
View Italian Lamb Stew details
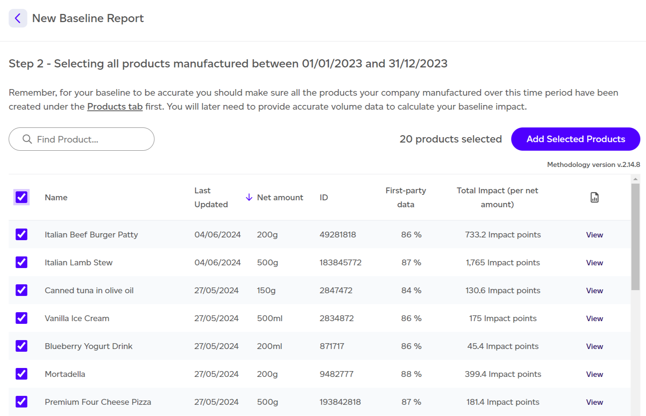[x=594, y=263]
